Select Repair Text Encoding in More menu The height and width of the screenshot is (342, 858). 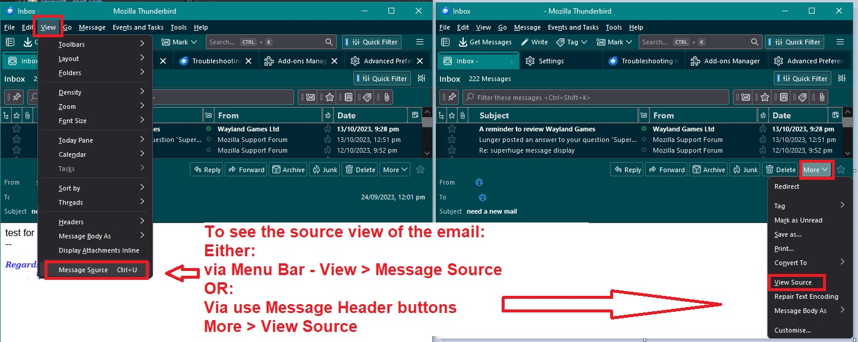809,296
